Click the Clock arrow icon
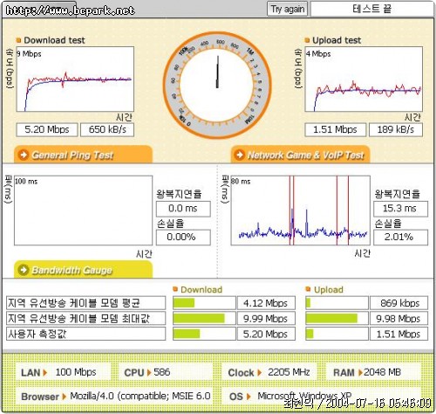The image size is (436, 414). [259, 373]
